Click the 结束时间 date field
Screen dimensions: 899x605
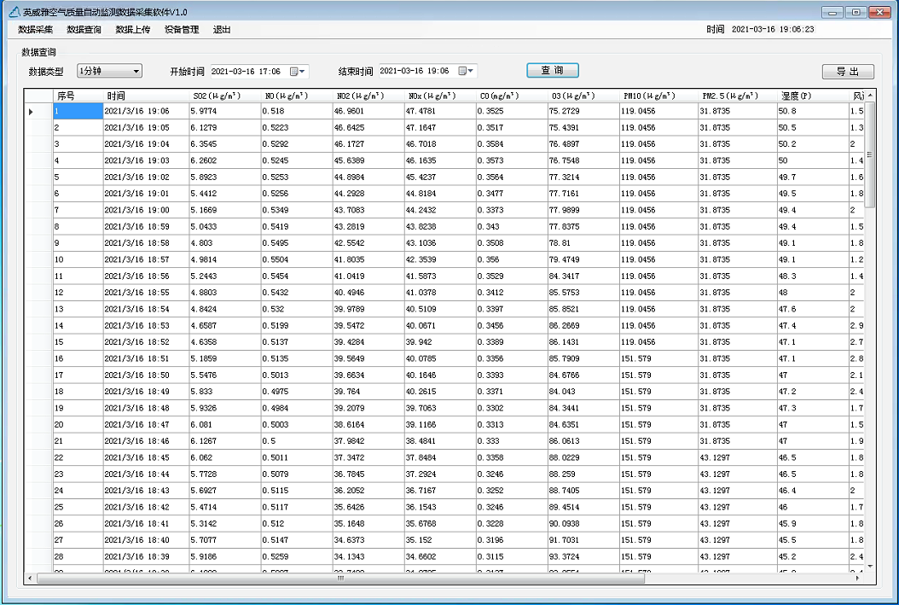(415, 72)
